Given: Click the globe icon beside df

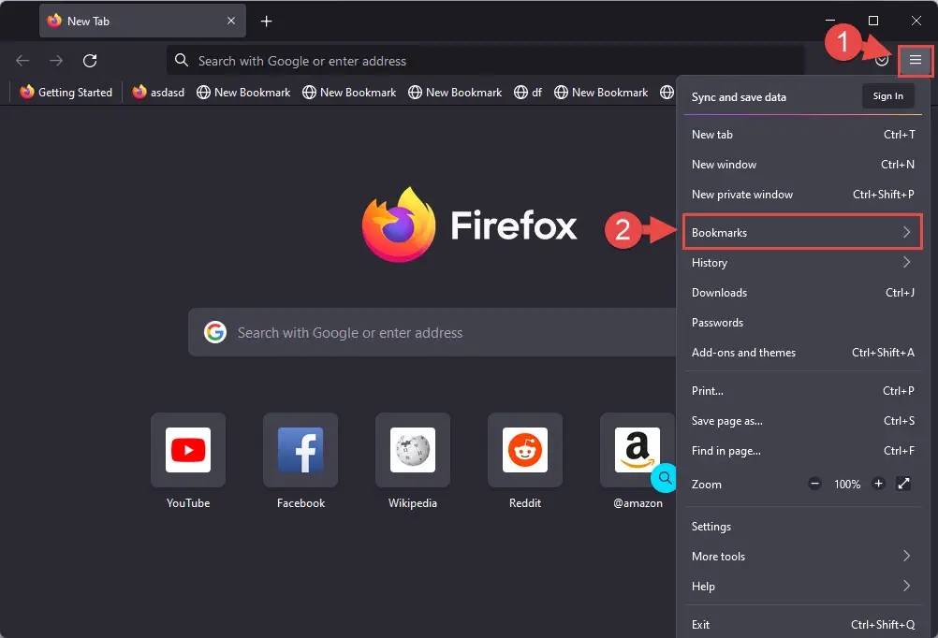Looking at the screenshot, I should coord(521,92).
